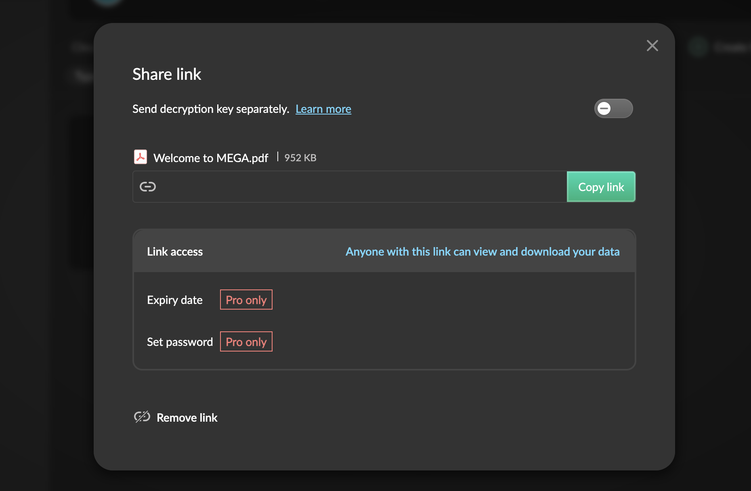Click the broken-link icon next to Remove link
Screen dimensions: 751x491
142,417
